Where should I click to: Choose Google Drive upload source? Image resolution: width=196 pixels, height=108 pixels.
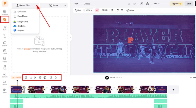click(25, 22)
